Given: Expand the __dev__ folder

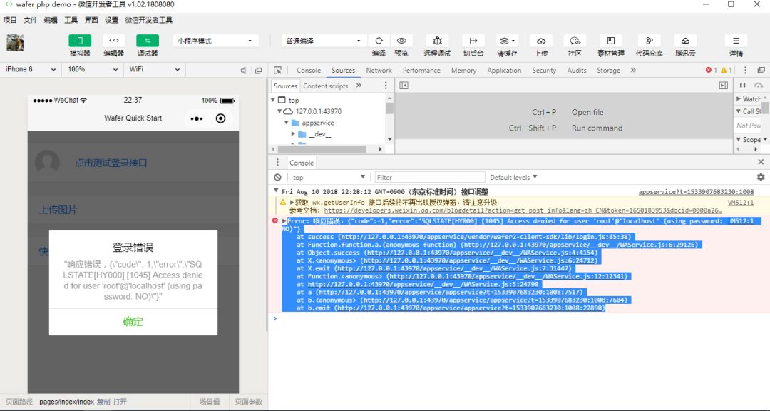Looking at the screenshot, I should coord(293,134).
